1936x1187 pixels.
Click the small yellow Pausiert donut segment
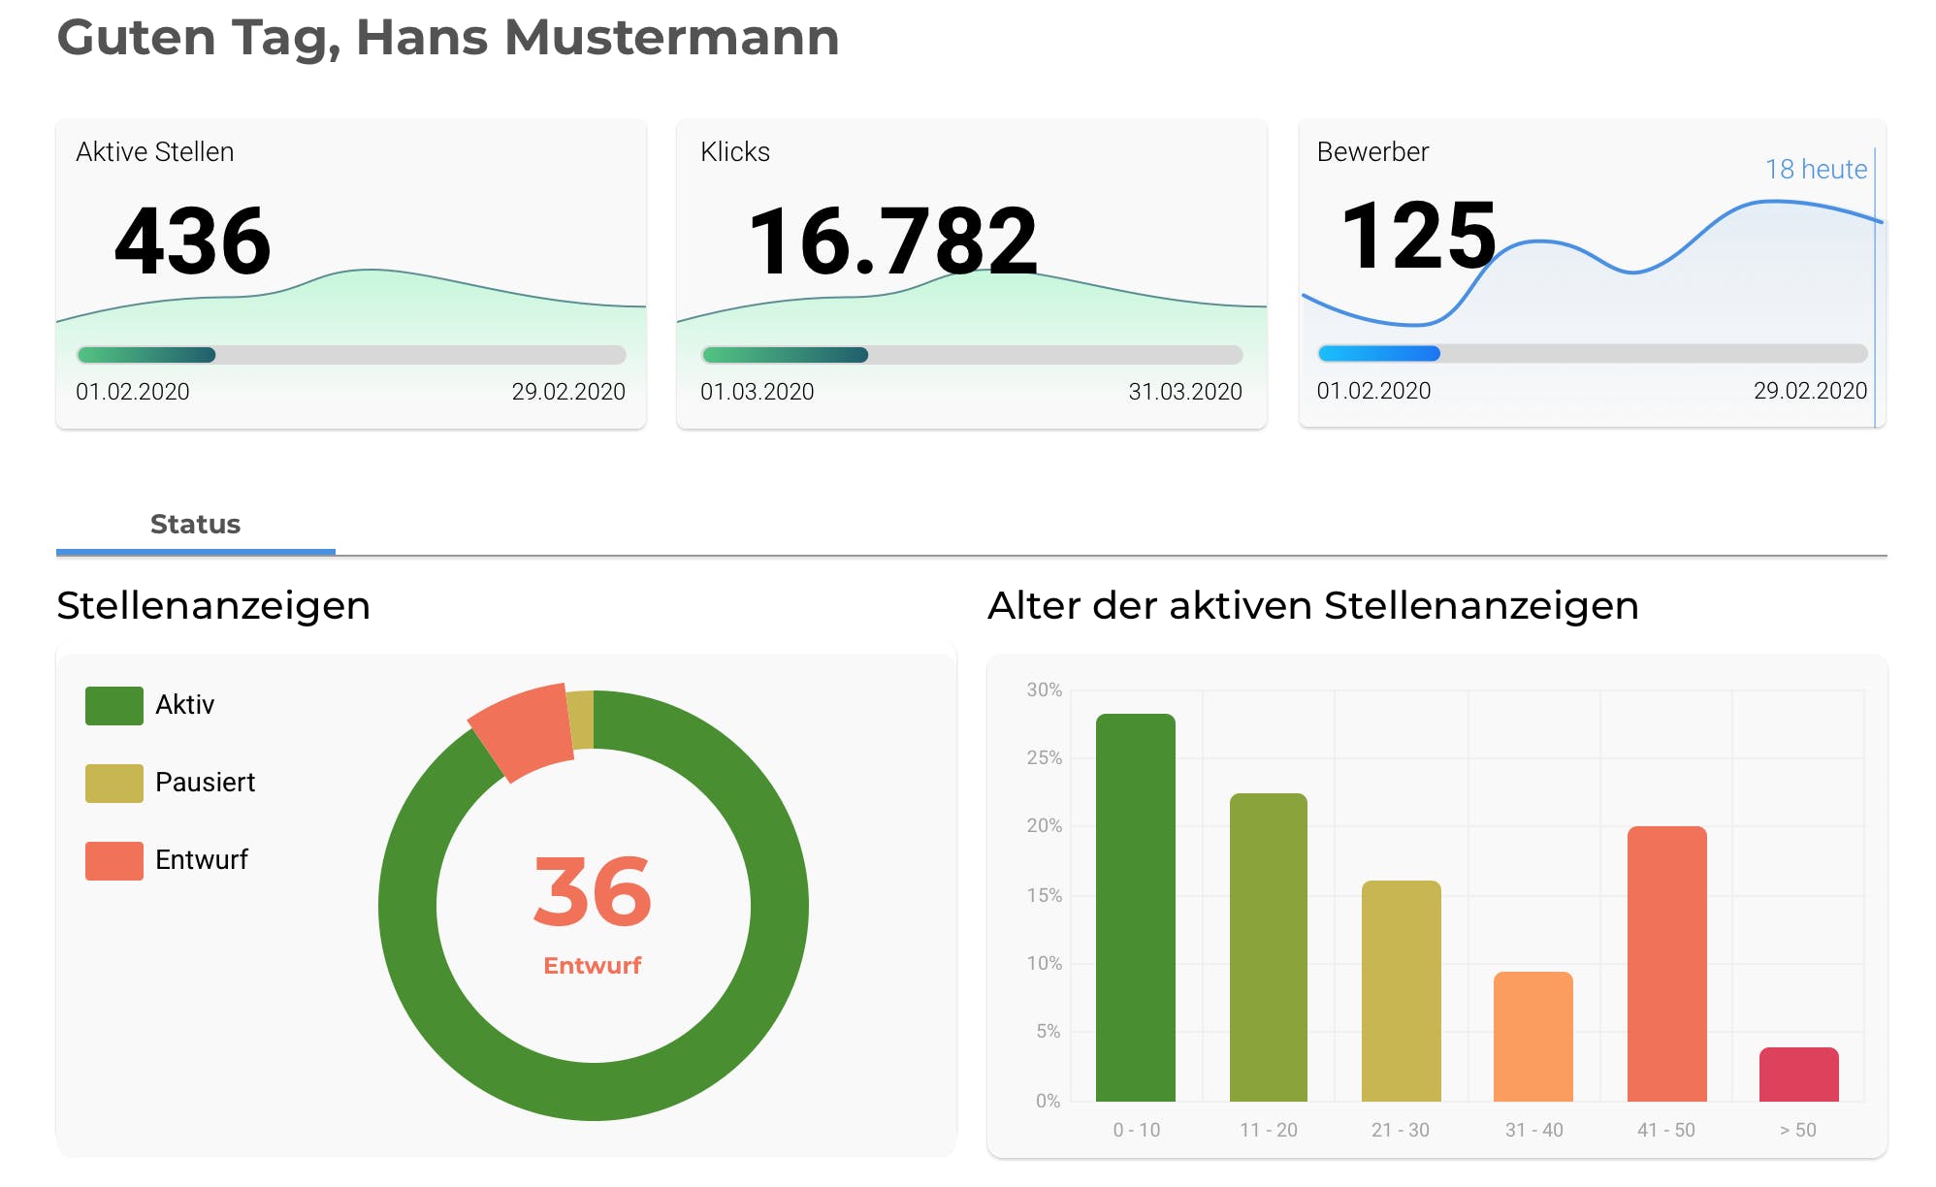580,720
